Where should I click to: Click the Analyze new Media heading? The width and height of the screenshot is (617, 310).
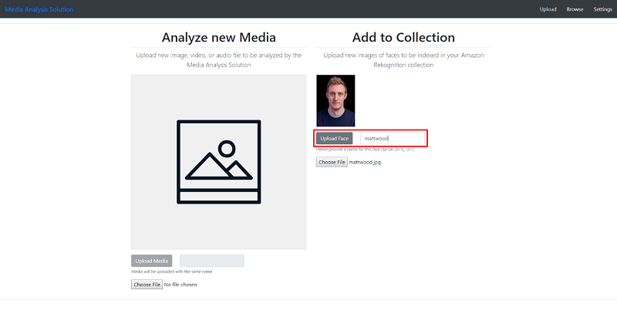tap(219, 37)
